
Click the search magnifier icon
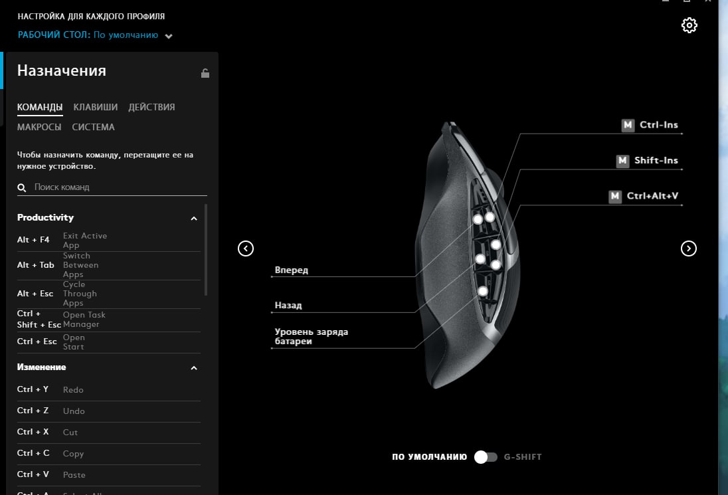click(21, 187)
